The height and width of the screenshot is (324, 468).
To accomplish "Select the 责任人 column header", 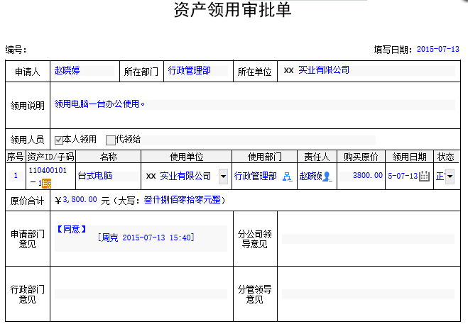I will (x=317, y=157).
